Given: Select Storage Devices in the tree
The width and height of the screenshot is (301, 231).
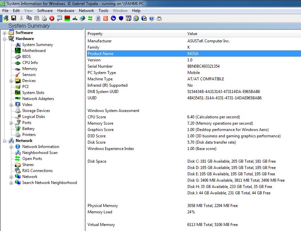Looking at the screenshot, I should tap(36, 111).
